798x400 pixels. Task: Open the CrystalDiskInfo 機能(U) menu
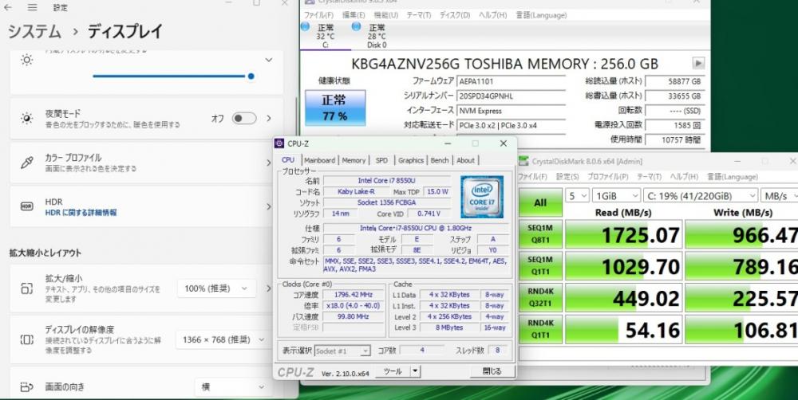click(385, 15)
